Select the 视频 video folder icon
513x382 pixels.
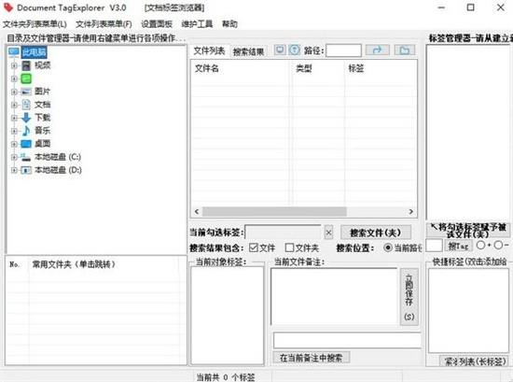click(26, 65)
